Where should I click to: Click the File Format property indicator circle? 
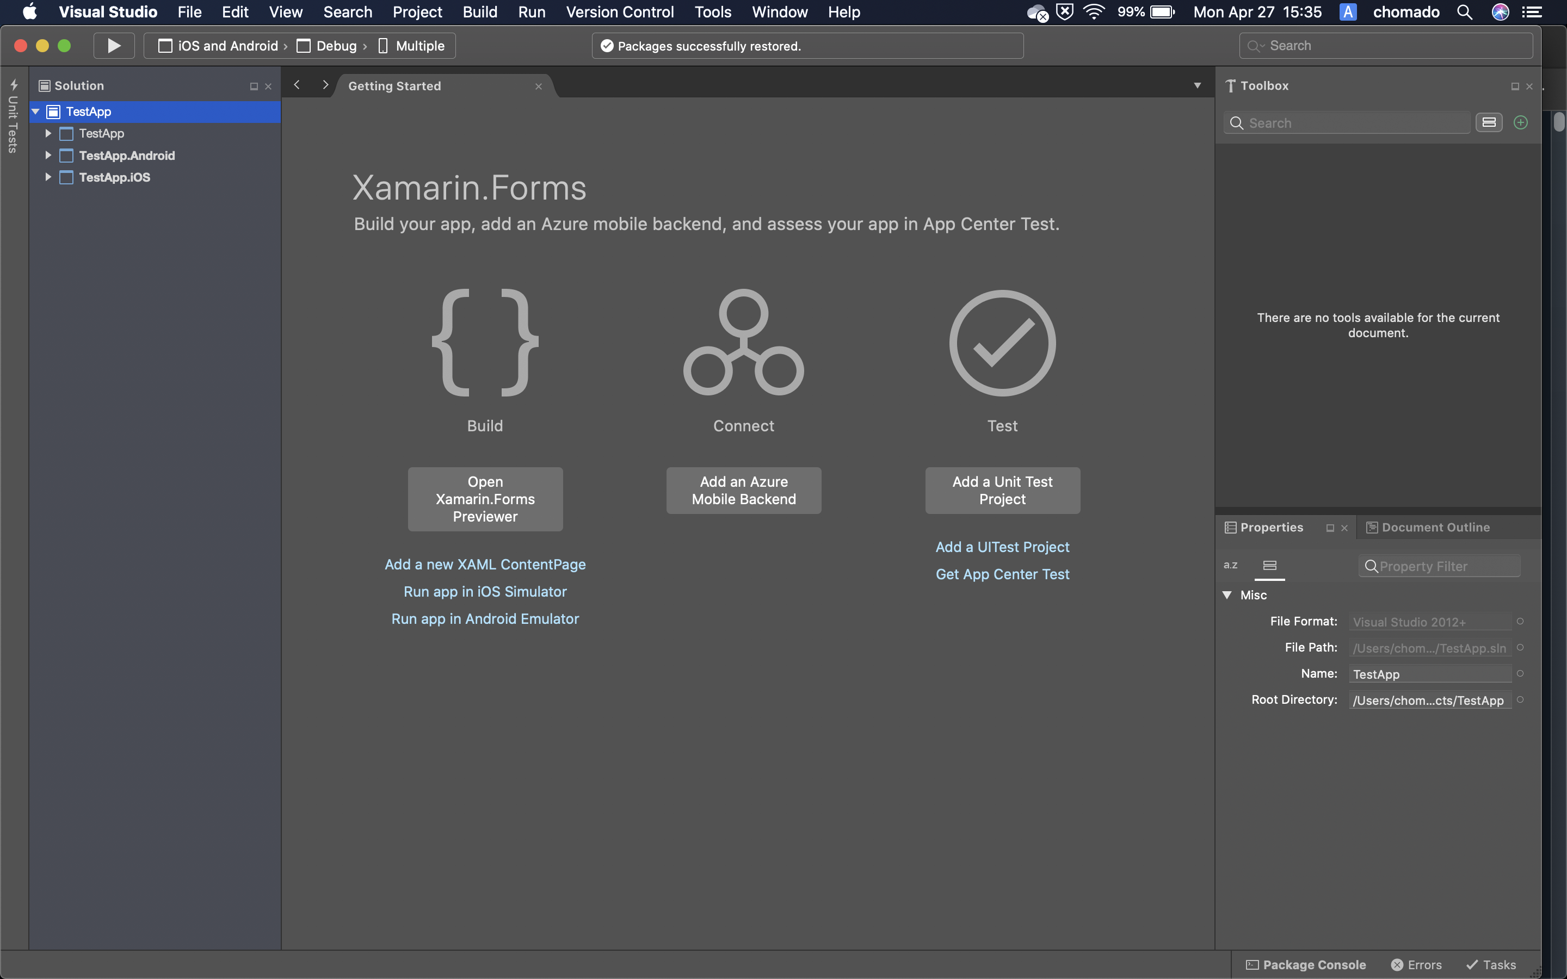1520,622
